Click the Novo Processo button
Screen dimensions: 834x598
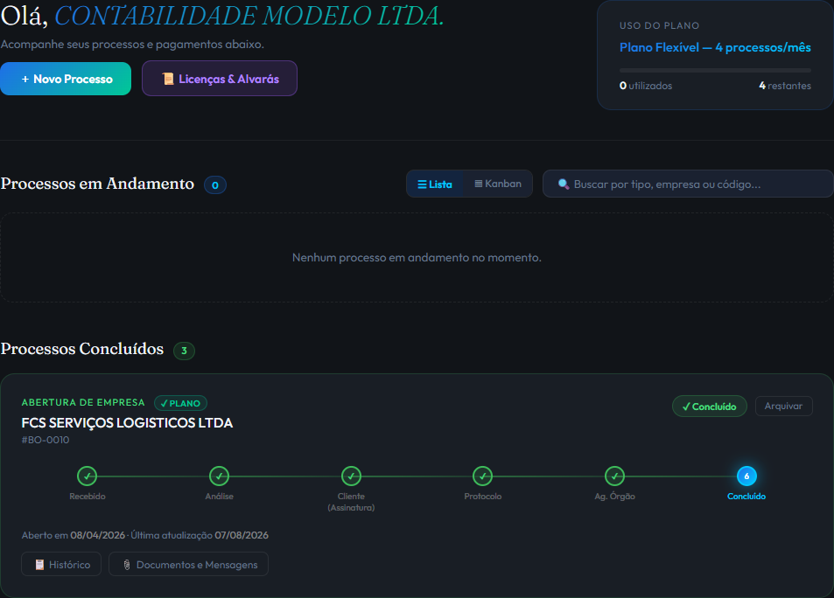pos(66,79)
